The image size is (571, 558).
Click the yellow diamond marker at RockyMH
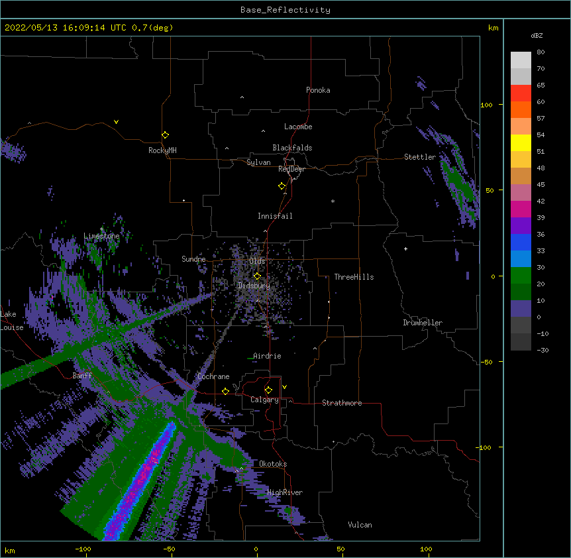[x=165, y=135]
